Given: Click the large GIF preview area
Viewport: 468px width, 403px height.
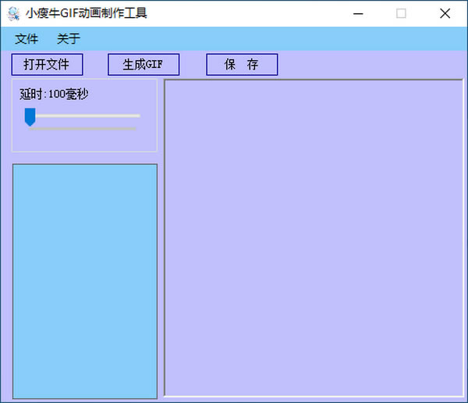Looking at the screenshot, I should click(x=314, y=238).
